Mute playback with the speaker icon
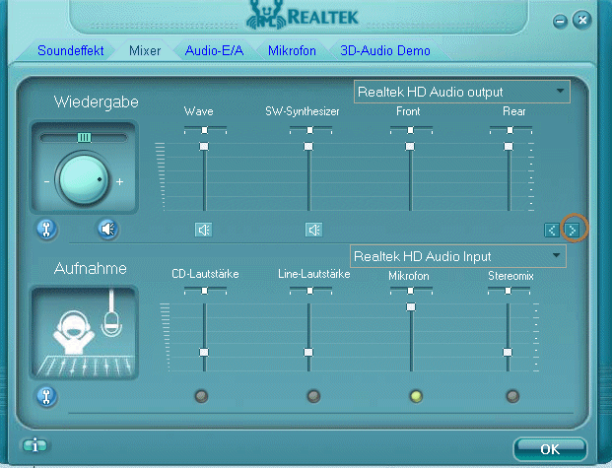Screen dimensions: 612x468 pos(107,230)
